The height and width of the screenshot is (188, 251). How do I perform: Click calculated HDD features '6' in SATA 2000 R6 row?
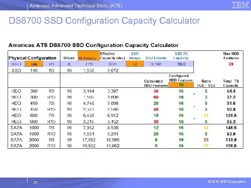156,140
